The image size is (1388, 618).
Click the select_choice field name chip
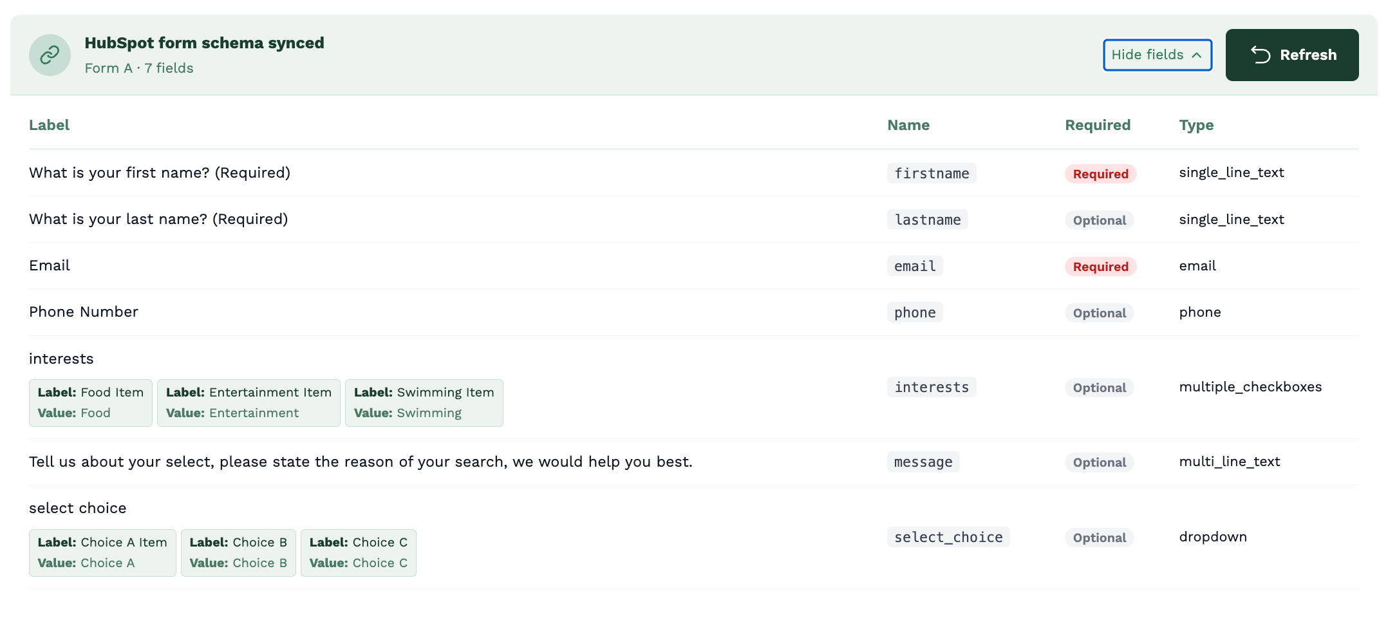pos(948,537)
